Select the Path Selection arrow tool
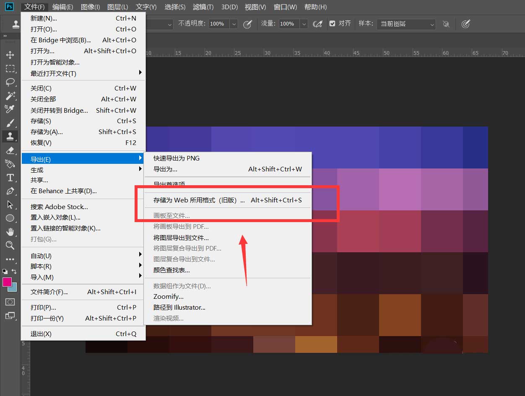This screenshot has width=525, height=396. [10, 204]
